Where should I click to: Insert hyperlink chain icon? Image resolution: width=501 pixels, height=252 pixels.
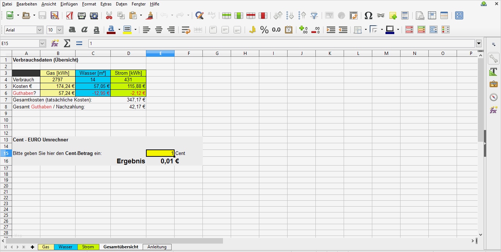pos(381,15)
